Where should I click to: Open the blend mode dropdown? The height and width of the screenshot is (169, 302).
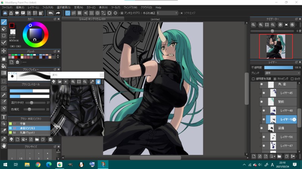pos(282,73)
